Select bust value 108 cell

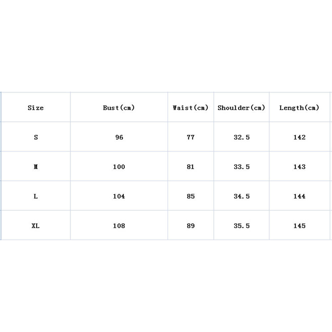(x=119, y=226)
